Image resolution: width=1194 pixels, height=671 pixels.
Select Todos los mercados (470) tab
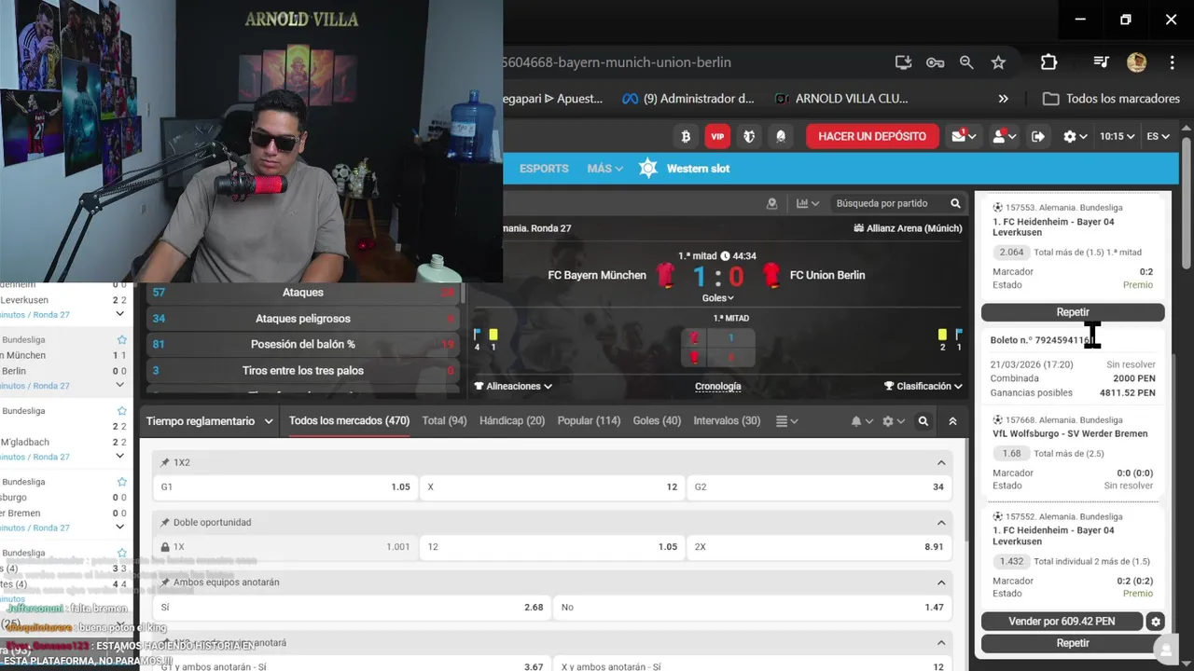pos(349,421)
